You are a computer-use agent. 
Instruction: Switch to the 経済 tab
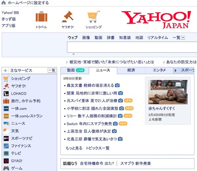131,70
